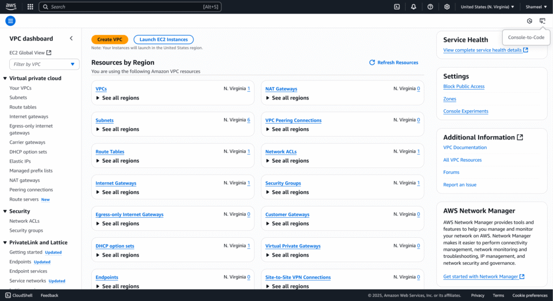Open Site-to-Site VPN Connections link
This screenshot has width=553, height=301.
[298, 277]
